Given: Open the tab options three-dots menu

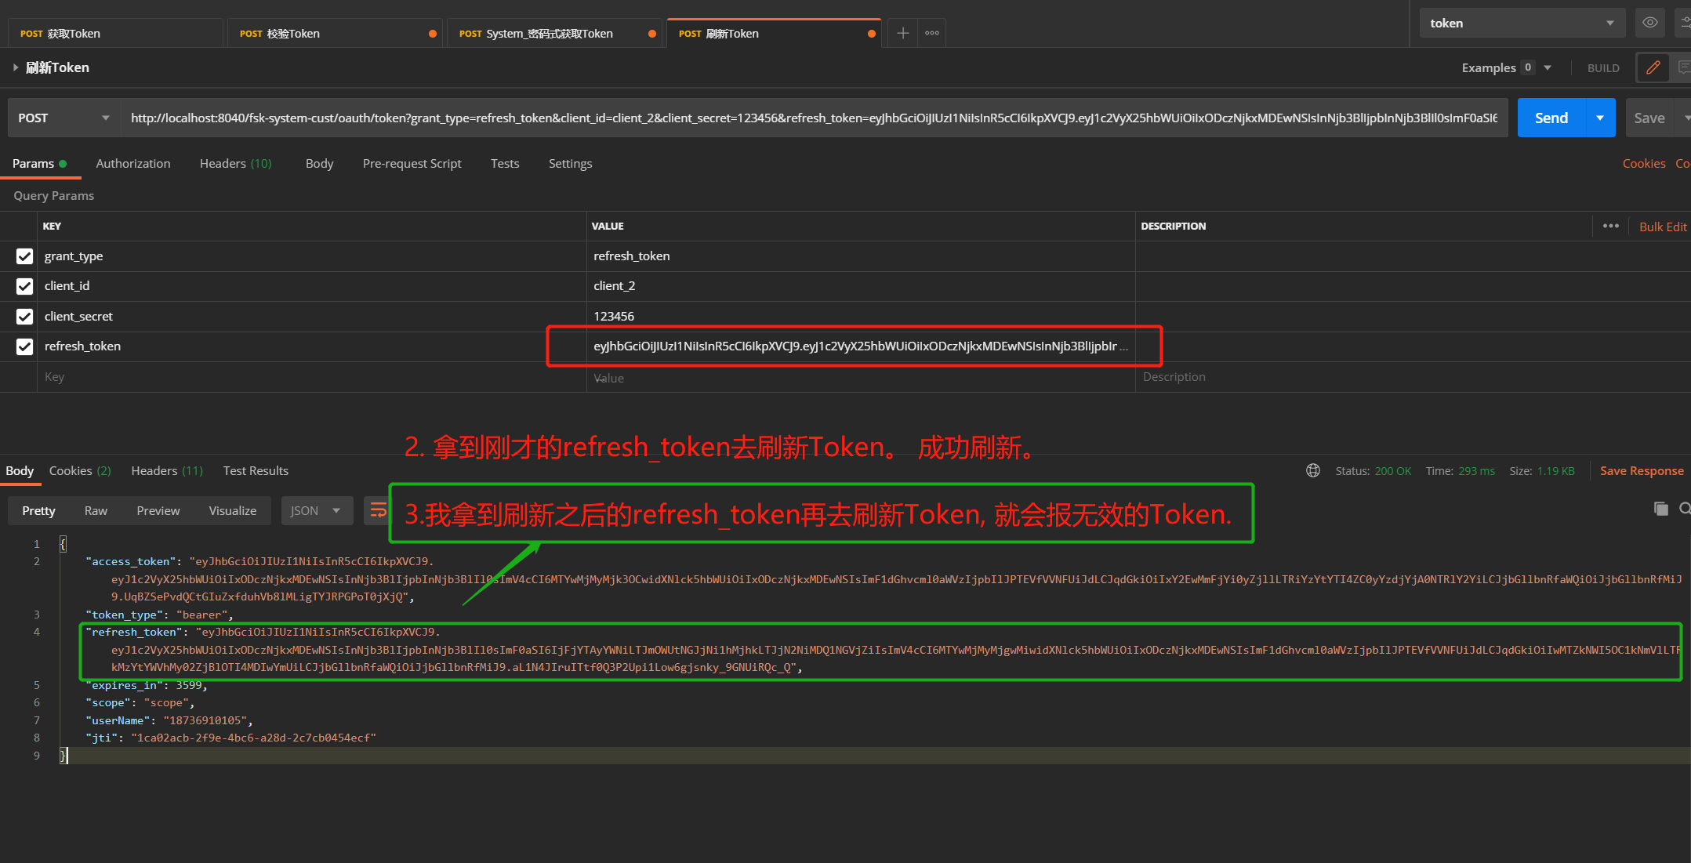Looking at the screenshot, I should point(932,33).
